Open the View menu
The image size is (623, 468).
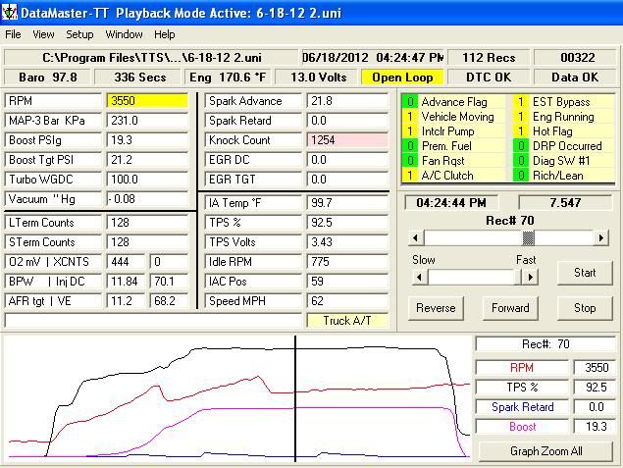pos(43,34)
